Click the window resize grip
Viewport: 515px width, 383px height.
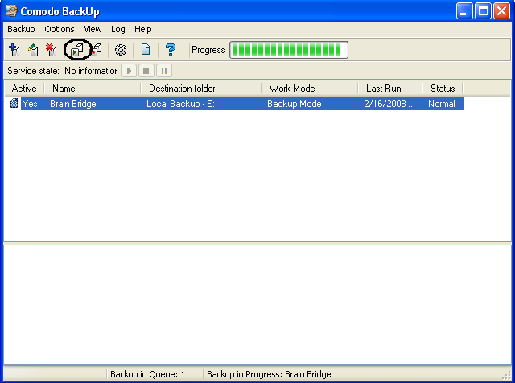pos(508,376)
